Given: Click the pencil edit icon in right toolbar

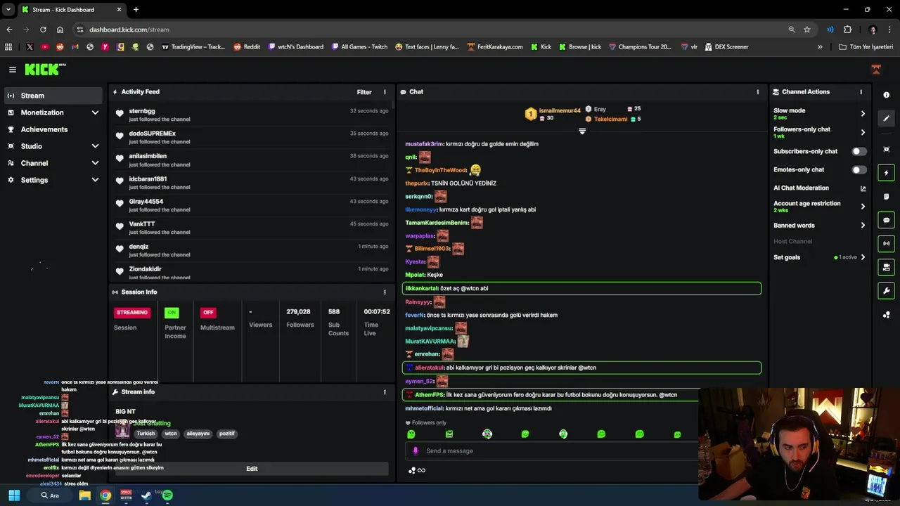Looking at the screenshot, I should click(x=886, y=118).
